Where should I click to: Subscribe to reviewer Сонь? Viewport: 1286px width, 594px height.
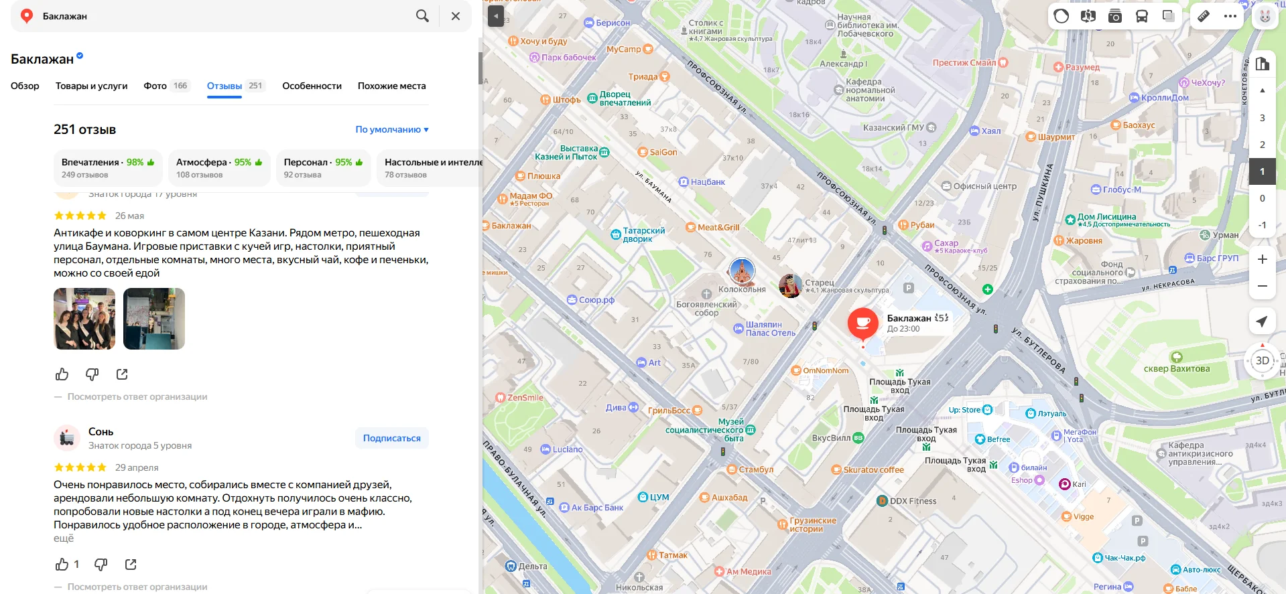tap(392, 438)
